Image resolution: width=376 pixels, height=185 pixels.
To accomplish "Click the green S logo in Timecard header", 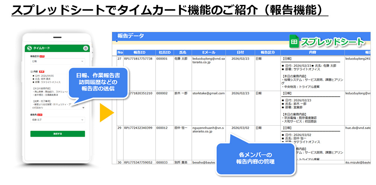I will 30,48.
